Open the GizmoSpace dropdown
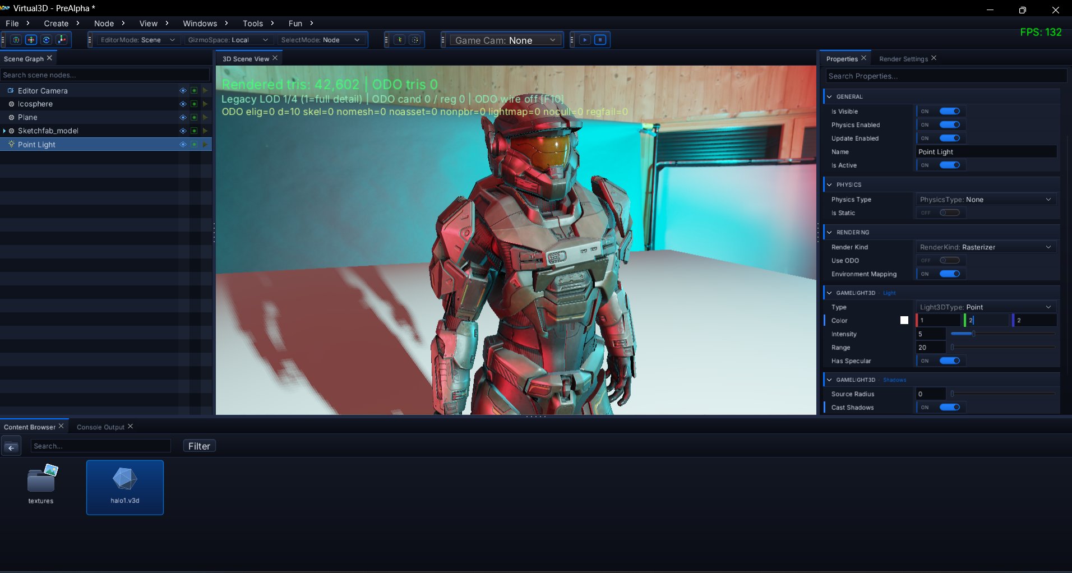 [x=228, y=40]
